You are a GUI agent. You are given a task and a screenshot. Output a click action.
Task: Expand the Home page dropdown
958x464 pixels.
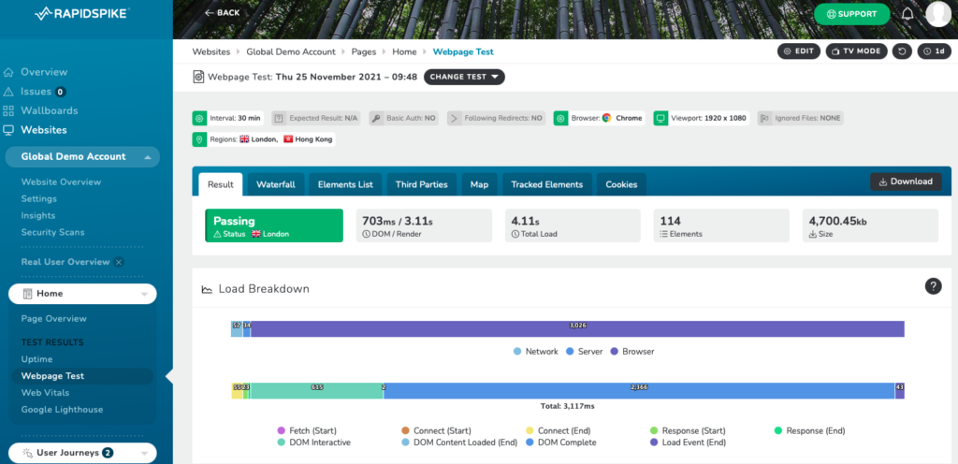click(x=82, y=294)
